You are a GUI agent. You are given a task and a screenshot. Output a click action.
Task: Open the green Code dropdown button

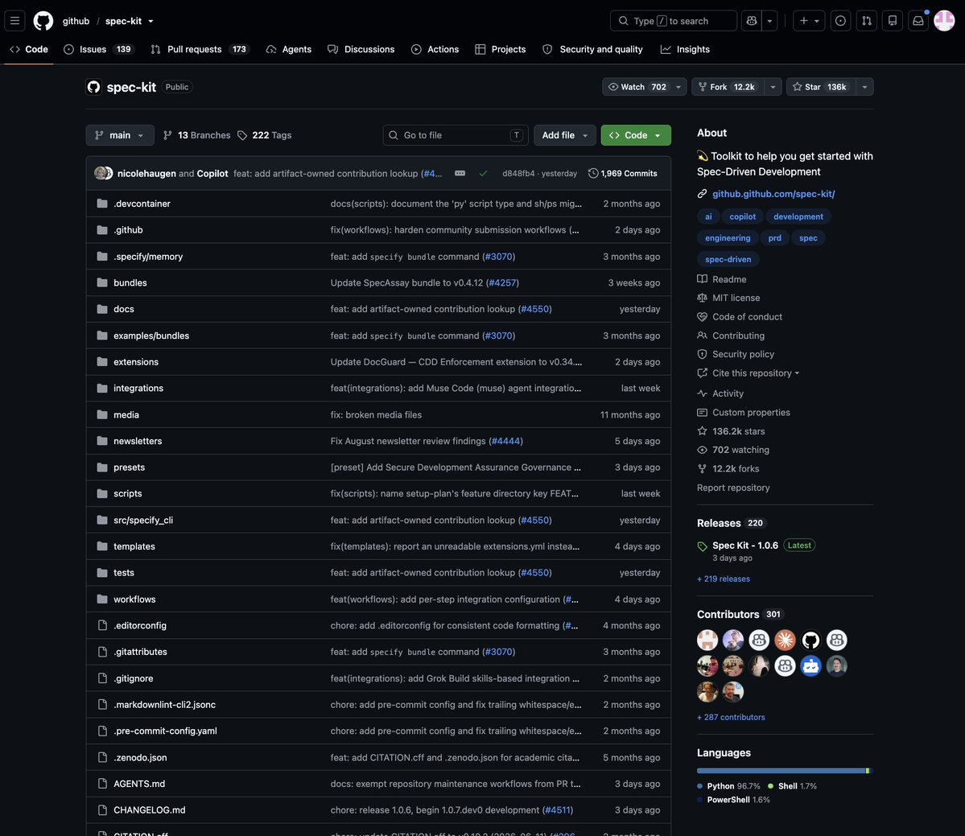tap(636, 135)
